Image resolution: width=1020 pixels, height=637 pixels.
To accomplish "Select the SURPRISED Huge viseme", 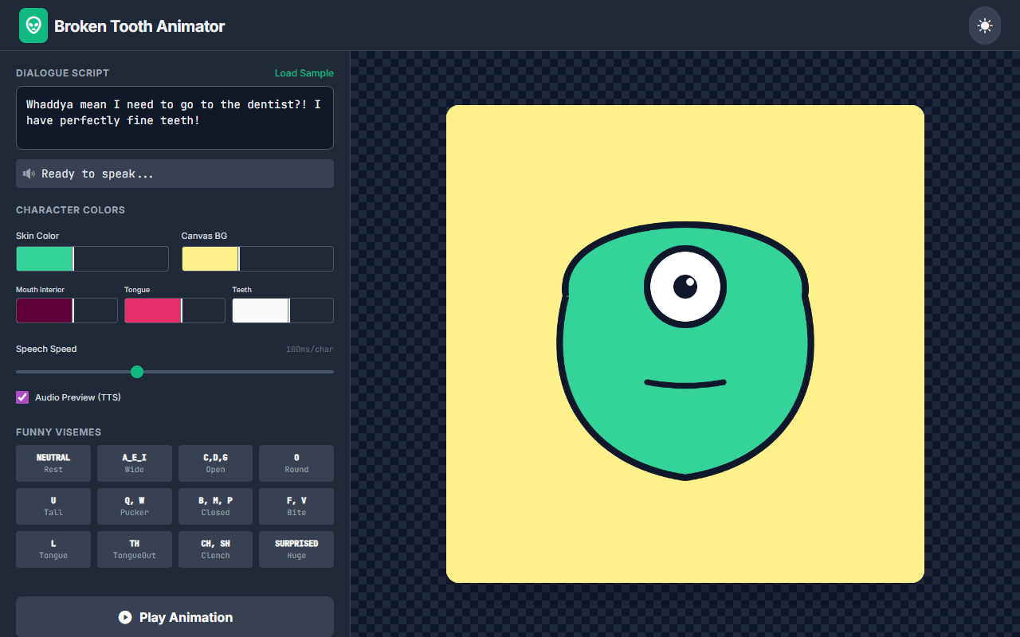I will (296, 549).
